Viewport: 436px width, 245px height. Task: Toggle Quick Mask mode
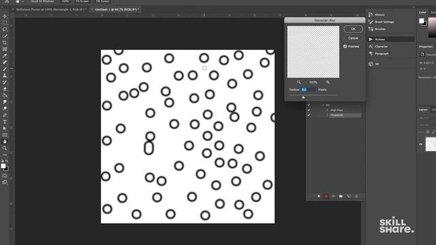click(x=5, y=176)
